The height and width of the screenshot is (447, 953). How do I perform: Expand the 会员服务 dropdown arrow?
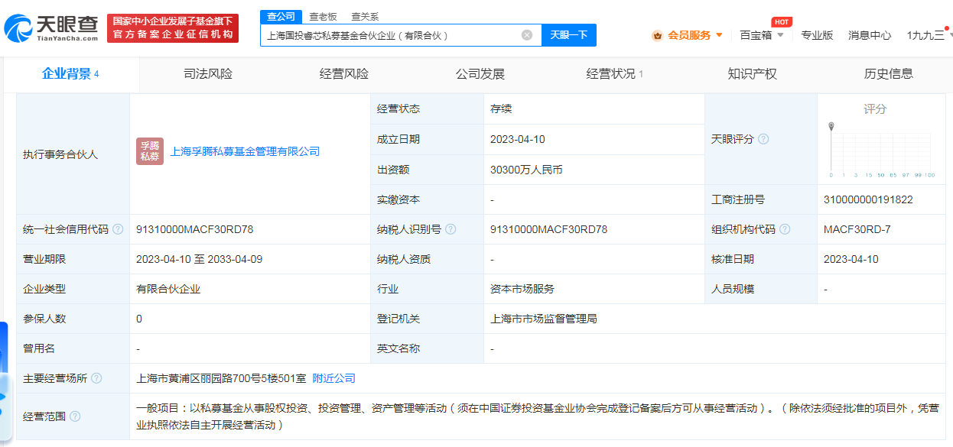pyautogui.click(x=719, y=35)
